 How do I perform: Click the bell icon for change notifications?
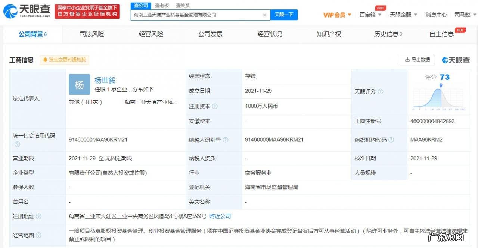[x=45, y=60]
